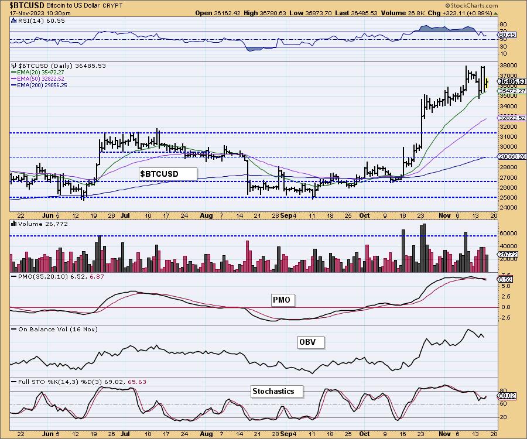Click the On Balance Vol (16 Nov) label
527x439 pixels.
[58, 329]
